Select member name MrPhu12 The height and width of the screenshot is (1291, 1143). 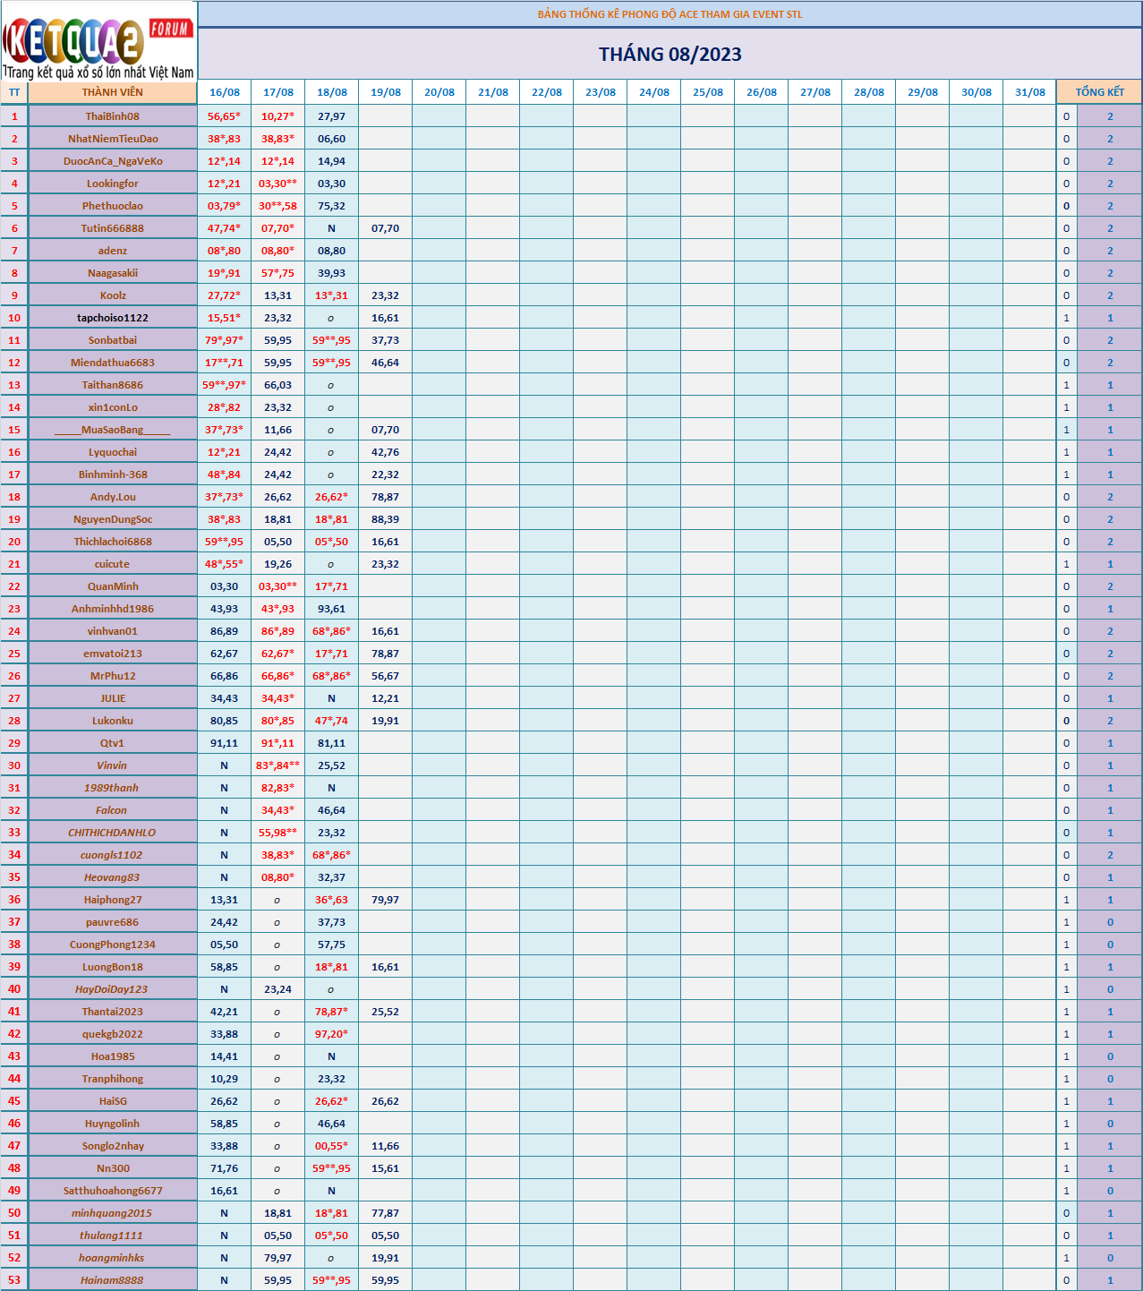113,676
